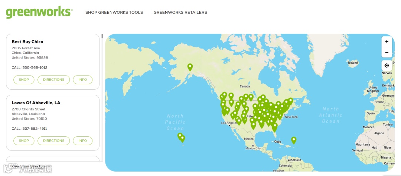
Task: Click Iceland label on map
Action: 353,63
